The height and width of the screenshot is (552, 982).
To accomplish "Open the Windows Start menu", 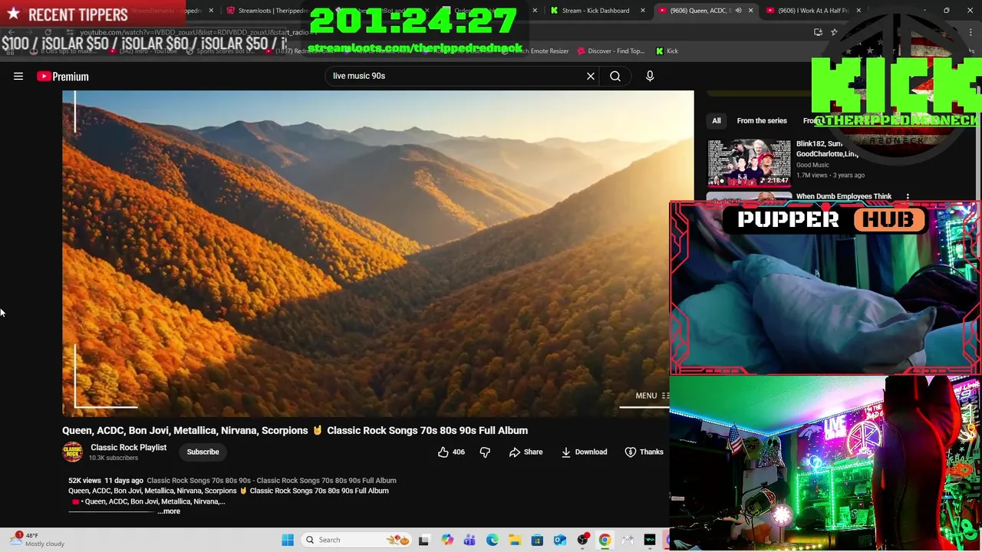I will [x=288, y=540].
